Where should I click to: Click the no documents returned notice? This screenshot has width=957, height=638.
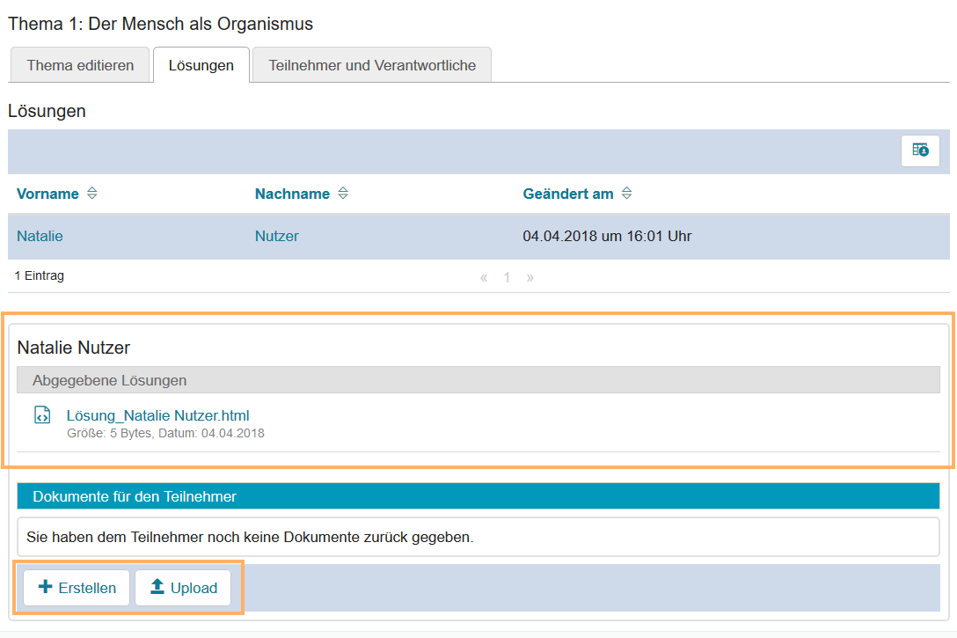[478, 538]
